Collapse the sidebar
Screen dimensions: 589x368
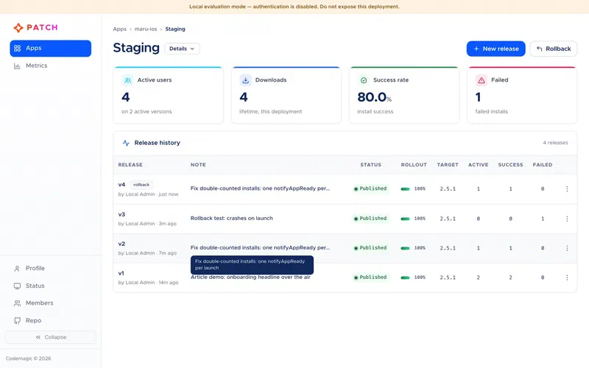tap(50, 337)
